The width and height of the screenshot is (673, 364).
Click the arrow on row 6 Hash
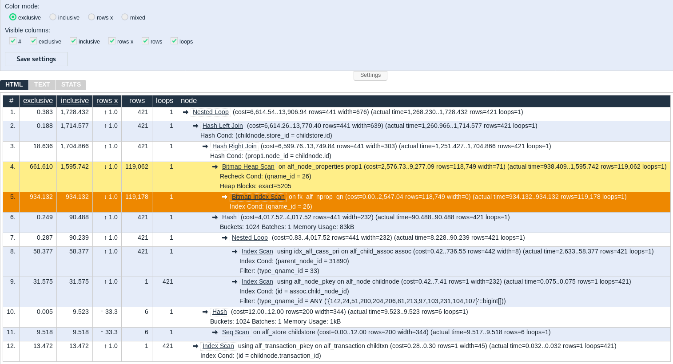(215, 218)
